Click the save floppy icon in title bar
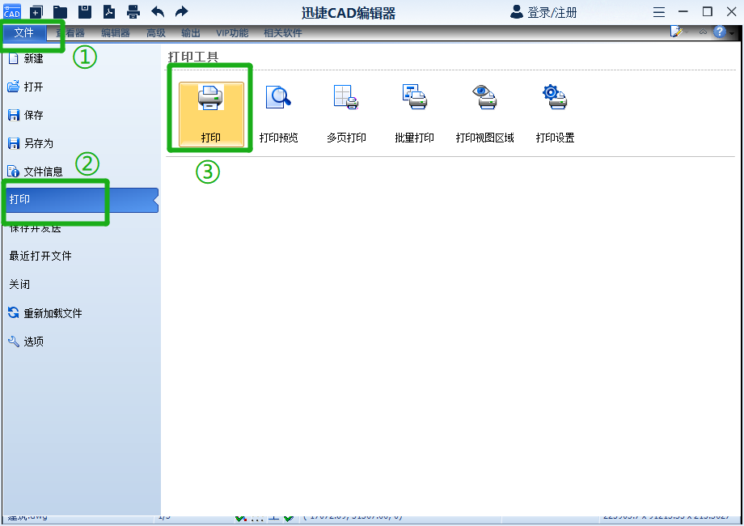The height and width of the screenshot is (526, 744). [84, 12]
